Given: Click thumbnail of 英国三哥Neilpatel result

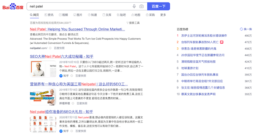Looking at the screenshot, I should coord(43,97).
